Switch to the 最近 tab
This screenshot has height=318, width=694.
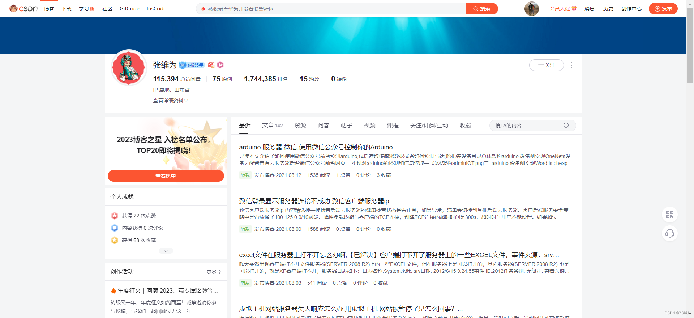coord(245,126)
